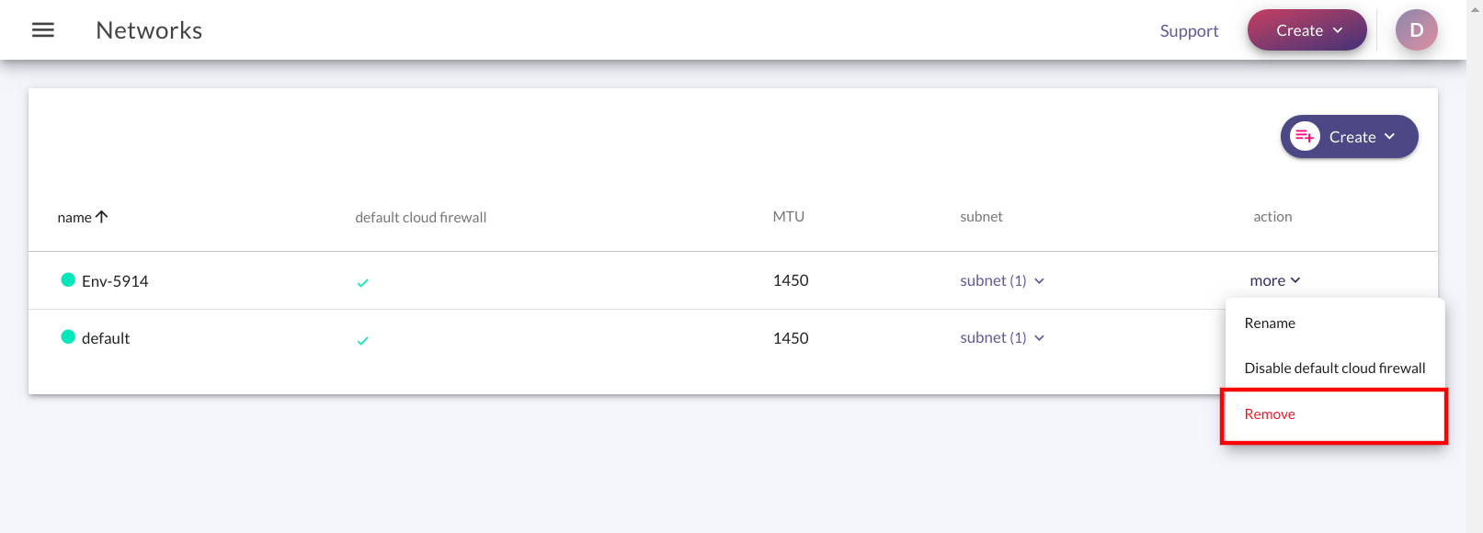Click the name column sort arrow
Screen dimensions: 1483x533
102,217
